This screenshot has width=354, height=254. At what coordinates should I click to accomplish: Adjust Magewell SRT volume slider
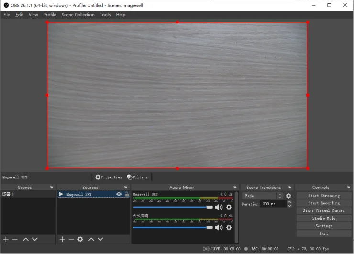pyautogui.click(x=173, y=207)
